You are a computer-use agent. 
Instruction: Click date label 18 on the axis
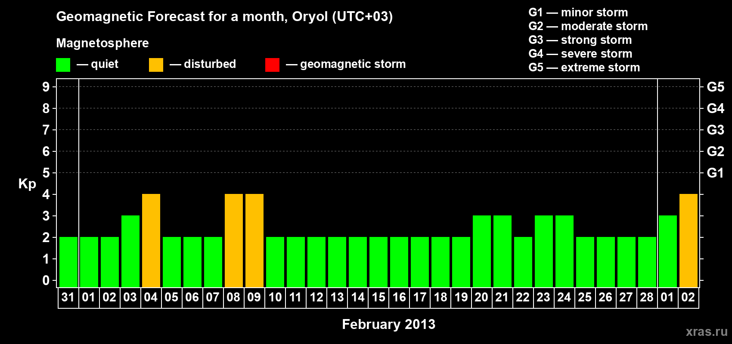[440, 297]
